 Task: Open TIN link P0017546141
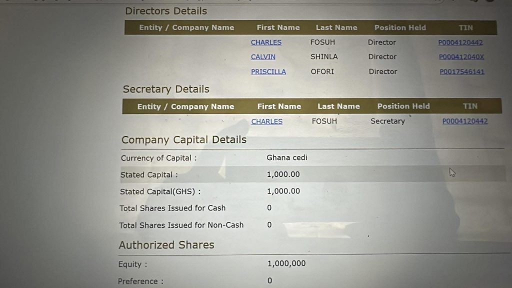(462, 71)
